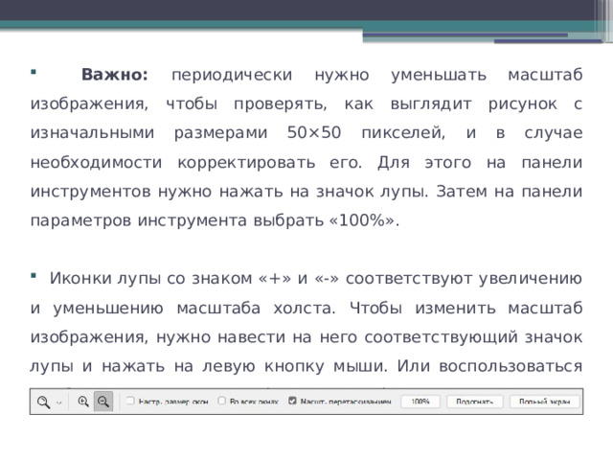Select the Zoom tool magnifier icon

(x=43, y=402)
